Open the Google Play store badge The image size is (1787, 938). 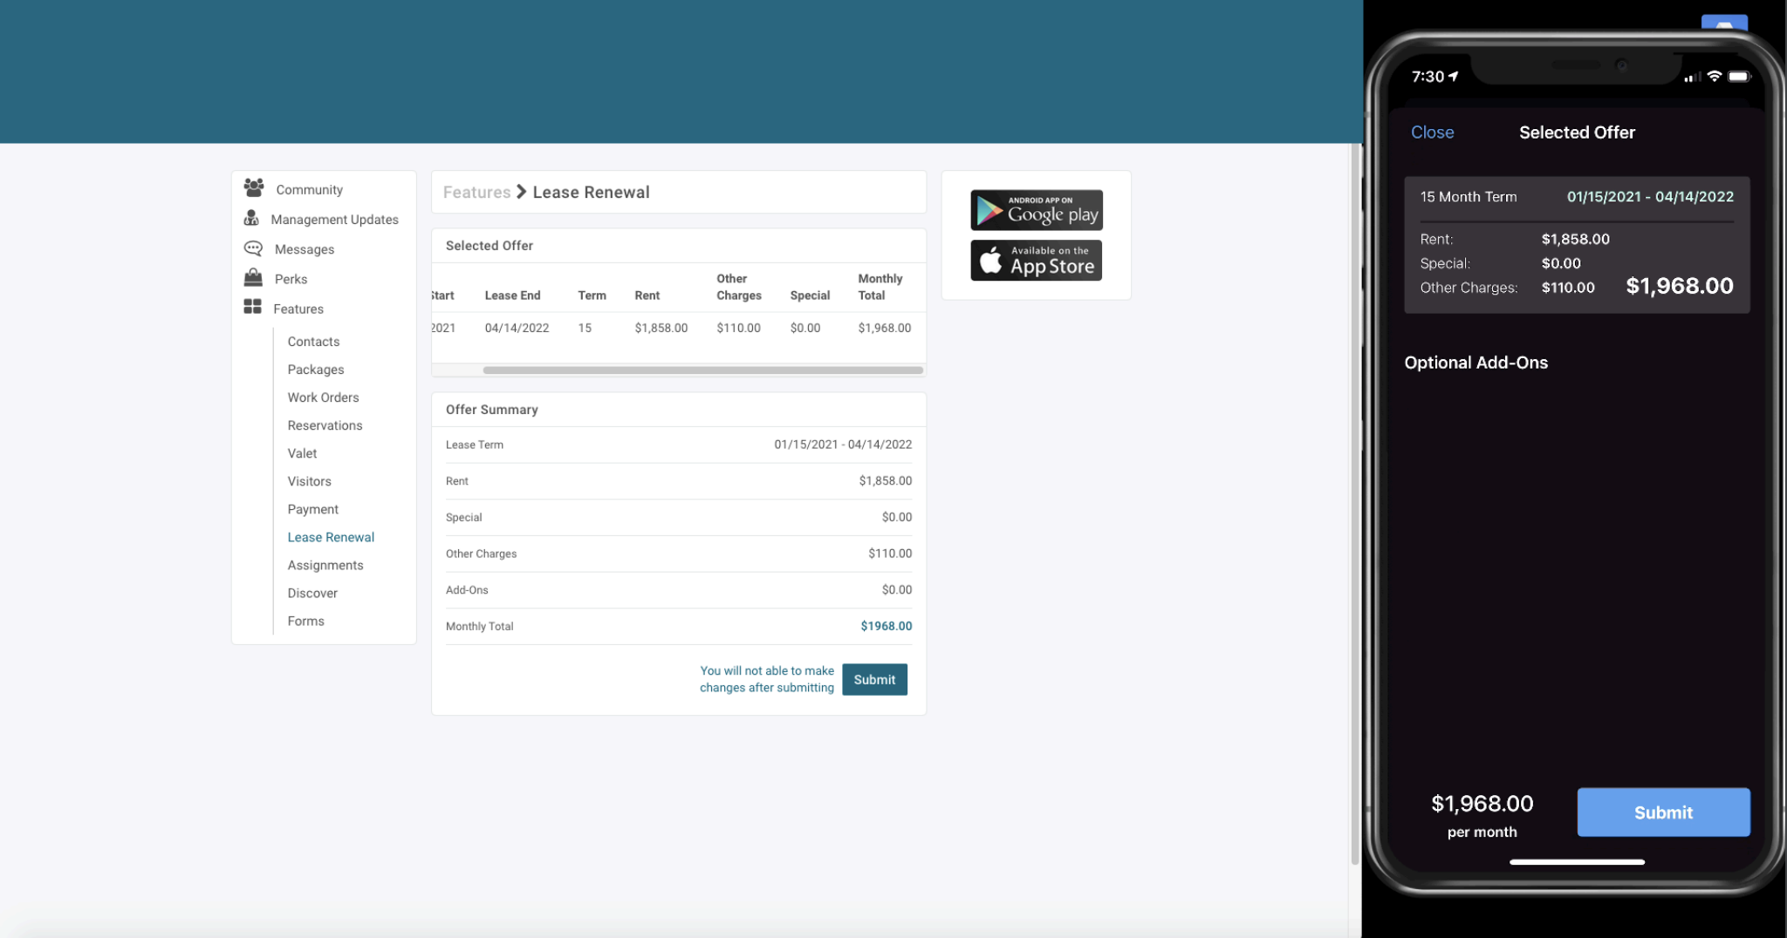[x=1036, y=210]
